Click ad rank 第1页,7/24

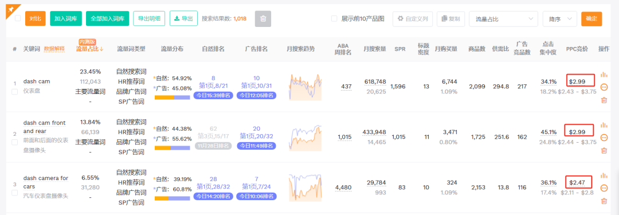(257, 186)
